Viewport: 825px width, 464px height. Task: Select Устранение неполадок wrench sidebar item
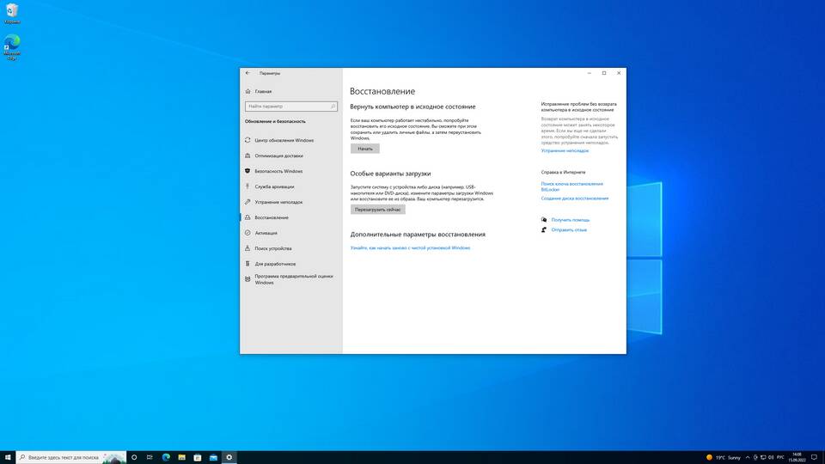(278, 202)
